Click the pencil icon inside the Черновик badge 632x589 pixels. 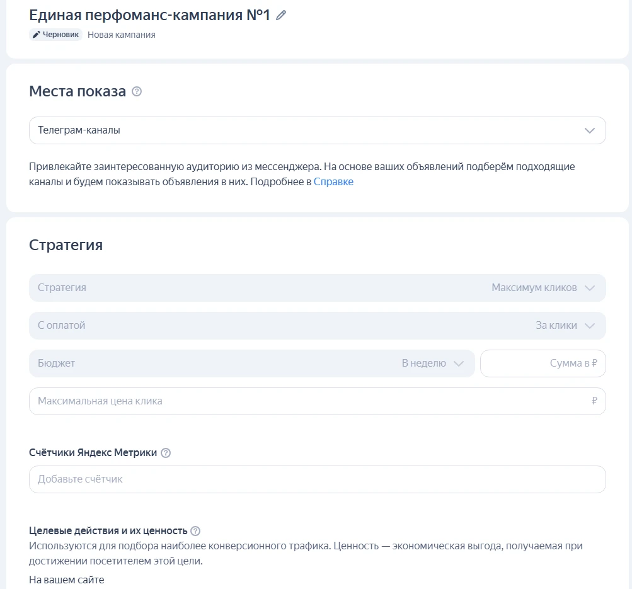[x=37, y=35]
